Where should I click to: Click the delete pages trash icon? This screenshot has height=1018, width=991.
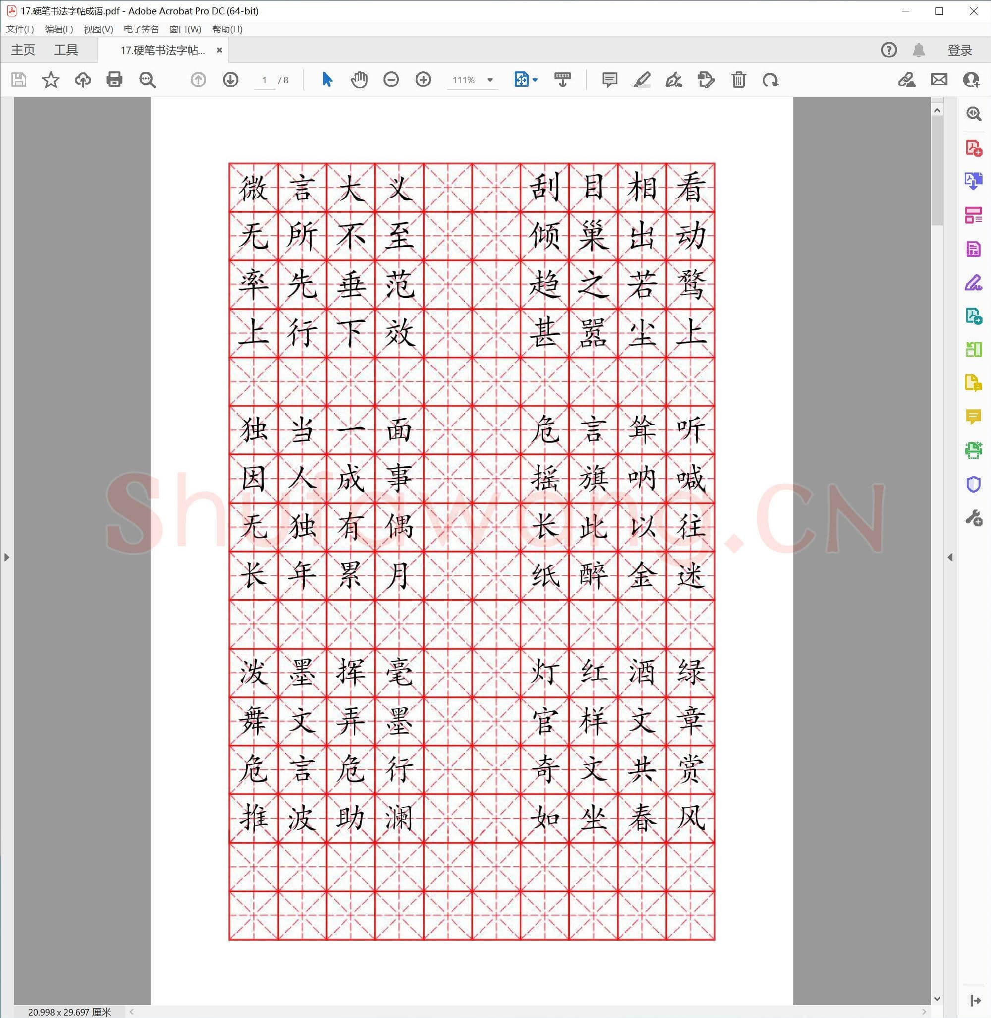738,80
